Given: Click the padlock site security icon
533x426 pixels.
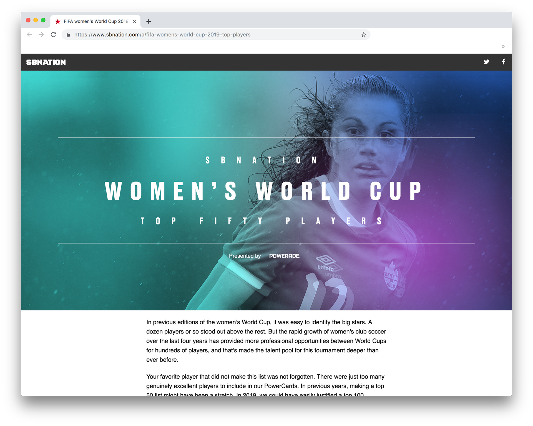Looking at the screenshot, I should click(x=68, y=35).
